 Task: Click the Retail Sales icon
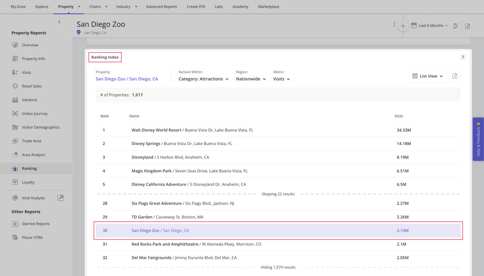[15, 86]
